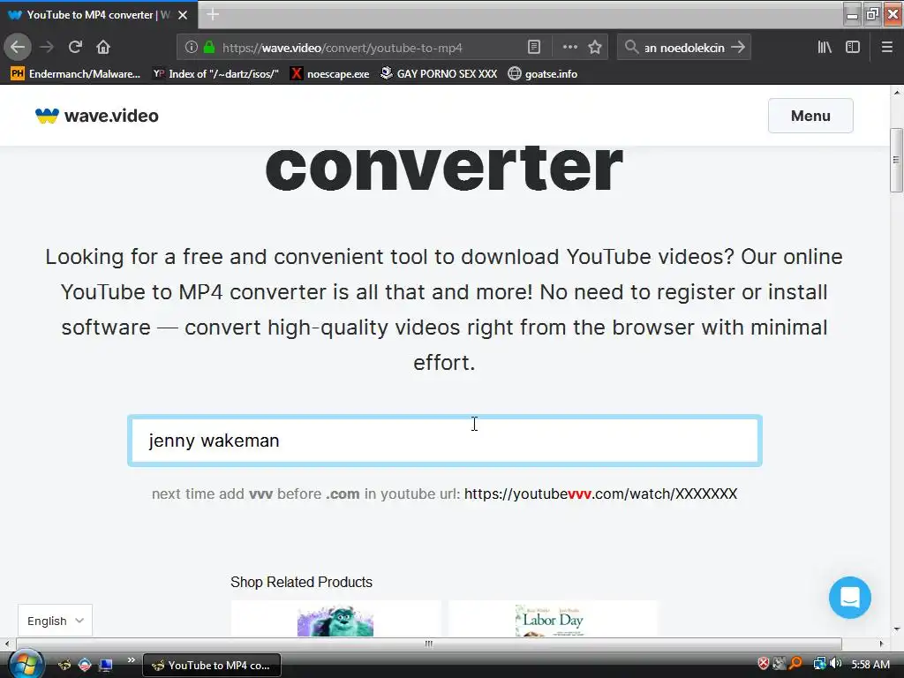Open the Windows Start orb

[26, 664]
